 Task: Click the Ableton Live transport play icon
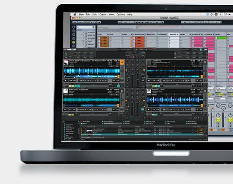[136, 22]
